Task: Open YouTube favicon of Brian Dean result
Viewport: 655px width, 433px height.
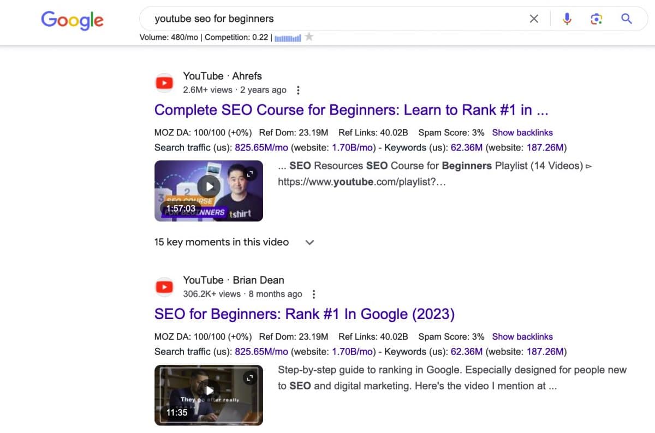Action: click(164, 287)
